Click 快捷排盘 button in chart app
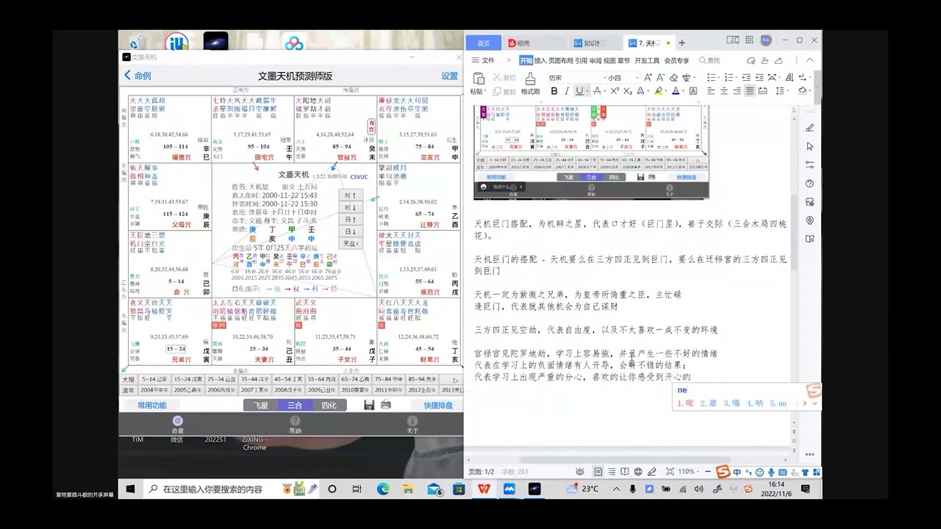 pyautogui.click(x=437, y=405)
